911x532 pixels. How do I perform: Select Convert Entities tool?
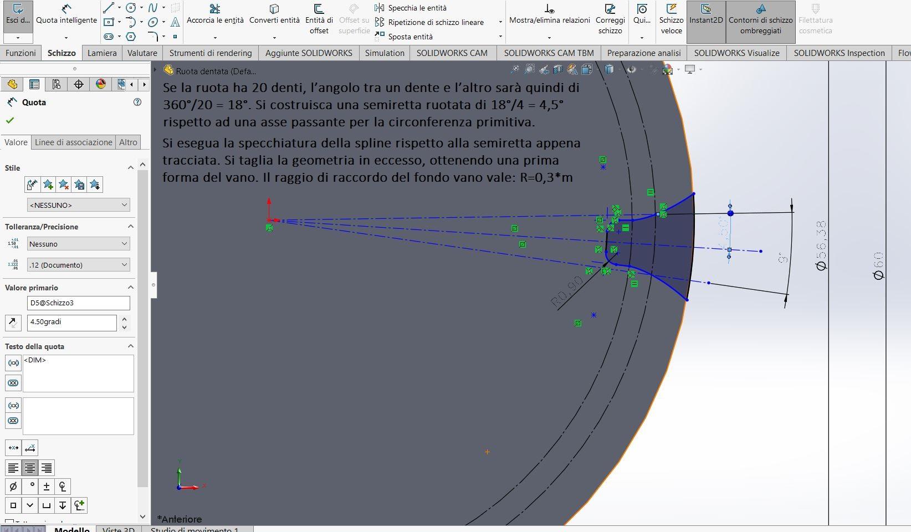point(274,14)
